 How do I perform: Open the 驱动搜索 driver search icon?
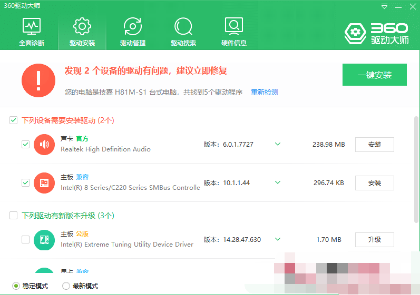(x=183, y=26)
